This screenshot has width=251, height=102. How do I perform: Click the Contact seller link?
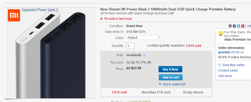pos(228,70)
